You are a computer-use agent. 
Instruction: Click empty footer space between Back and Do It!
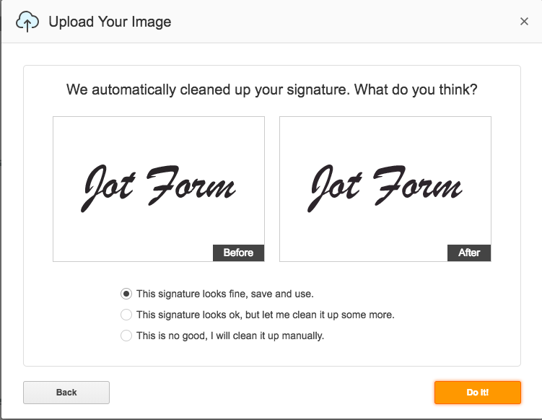271,393
